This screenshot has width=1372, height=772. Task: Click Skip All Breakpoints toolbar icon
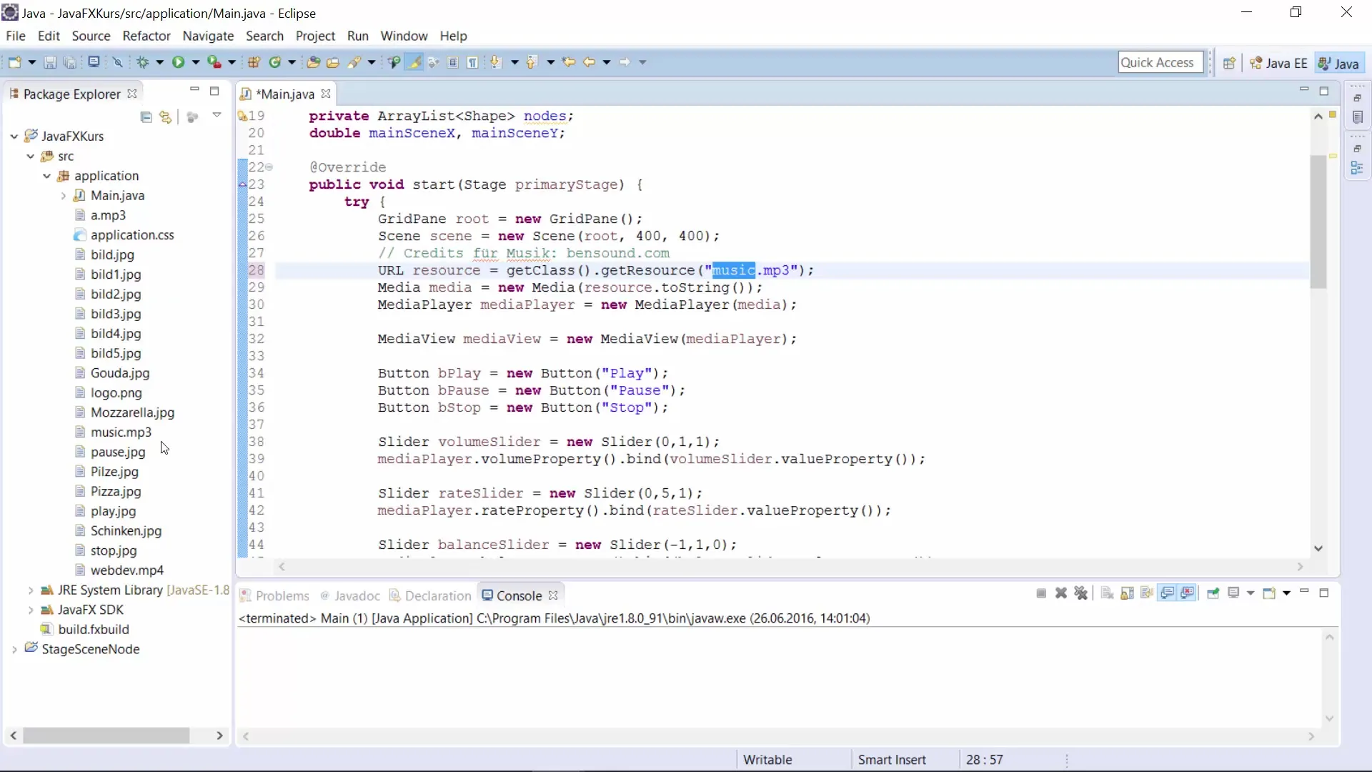coord(118,62)
